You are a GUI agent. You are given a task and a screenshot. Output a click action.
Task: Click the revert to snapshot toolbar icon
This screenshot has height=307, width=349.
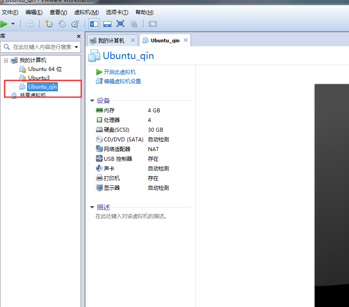click(62, 24)
